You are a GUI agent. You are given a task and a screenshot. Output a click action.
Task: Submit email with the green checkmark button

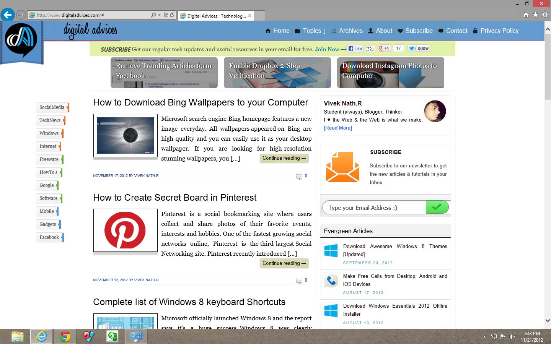(437, 207)
